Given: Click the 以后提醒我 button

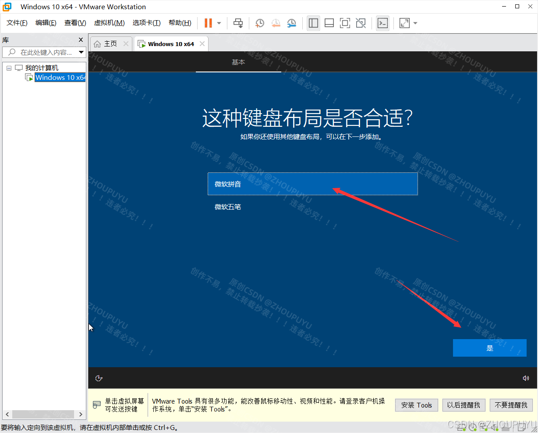Looking at the screenshot, I should (x=464, y=405).
